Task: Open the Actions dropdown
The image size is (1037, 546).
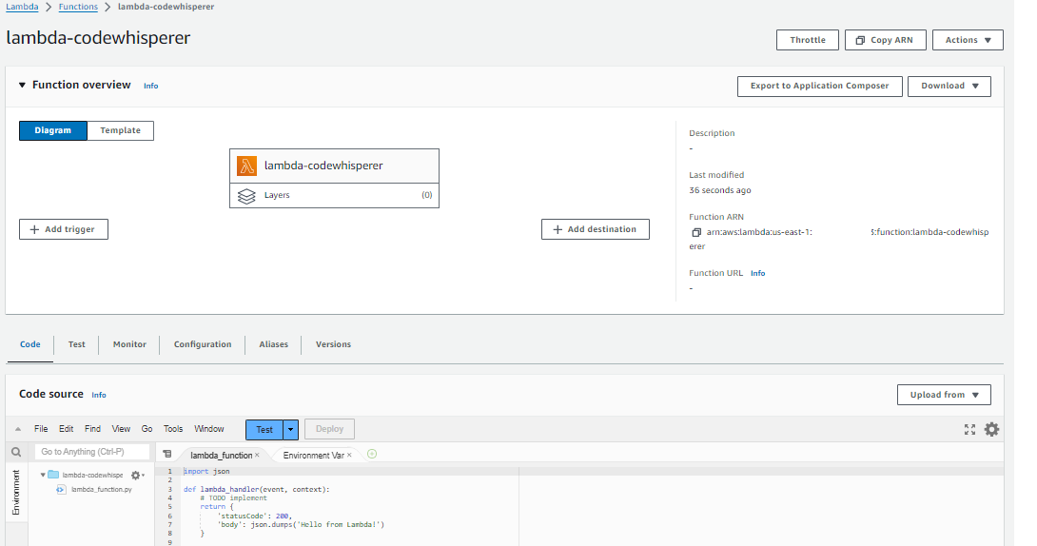Action: pyautogui.click(x=968, y=40)
